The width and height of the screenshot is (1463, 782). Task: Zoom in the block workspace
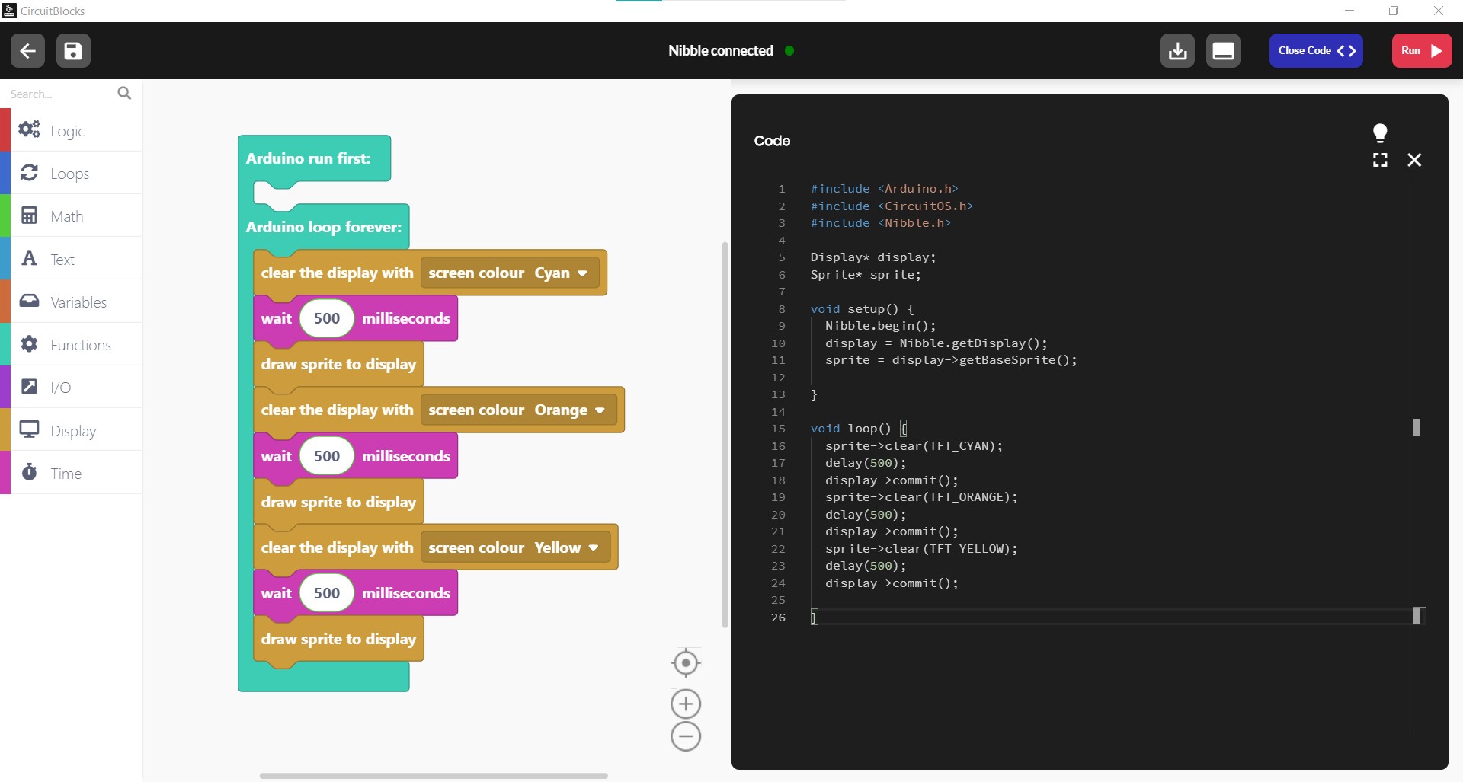click(686, 704)
